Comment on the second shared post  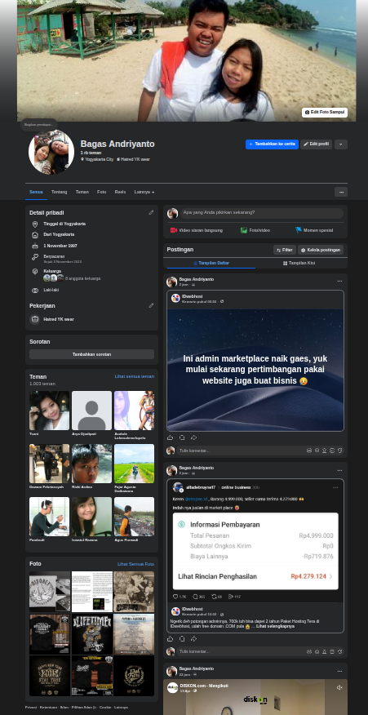pos(182,639)
